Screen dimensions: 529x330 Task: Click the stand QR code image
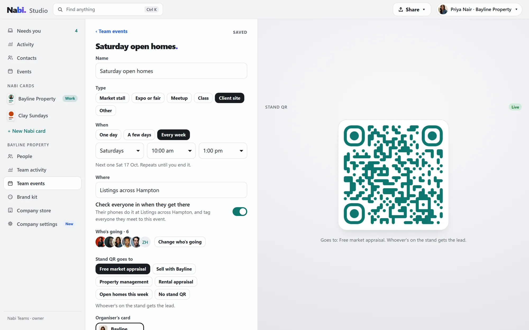(x=393, y=175)
